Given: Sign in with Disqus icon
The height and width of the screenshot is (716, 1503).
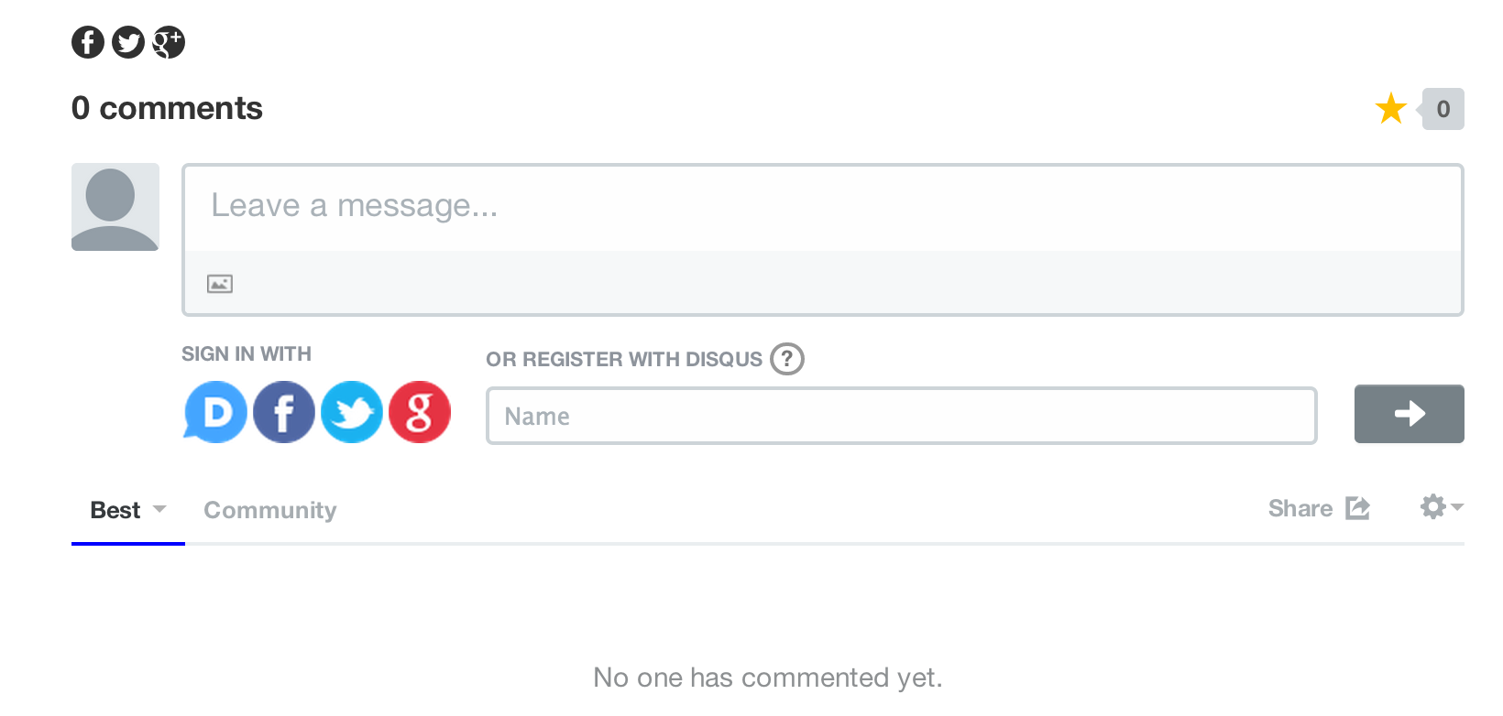Looking at the screenshot, I should point(215,412).
